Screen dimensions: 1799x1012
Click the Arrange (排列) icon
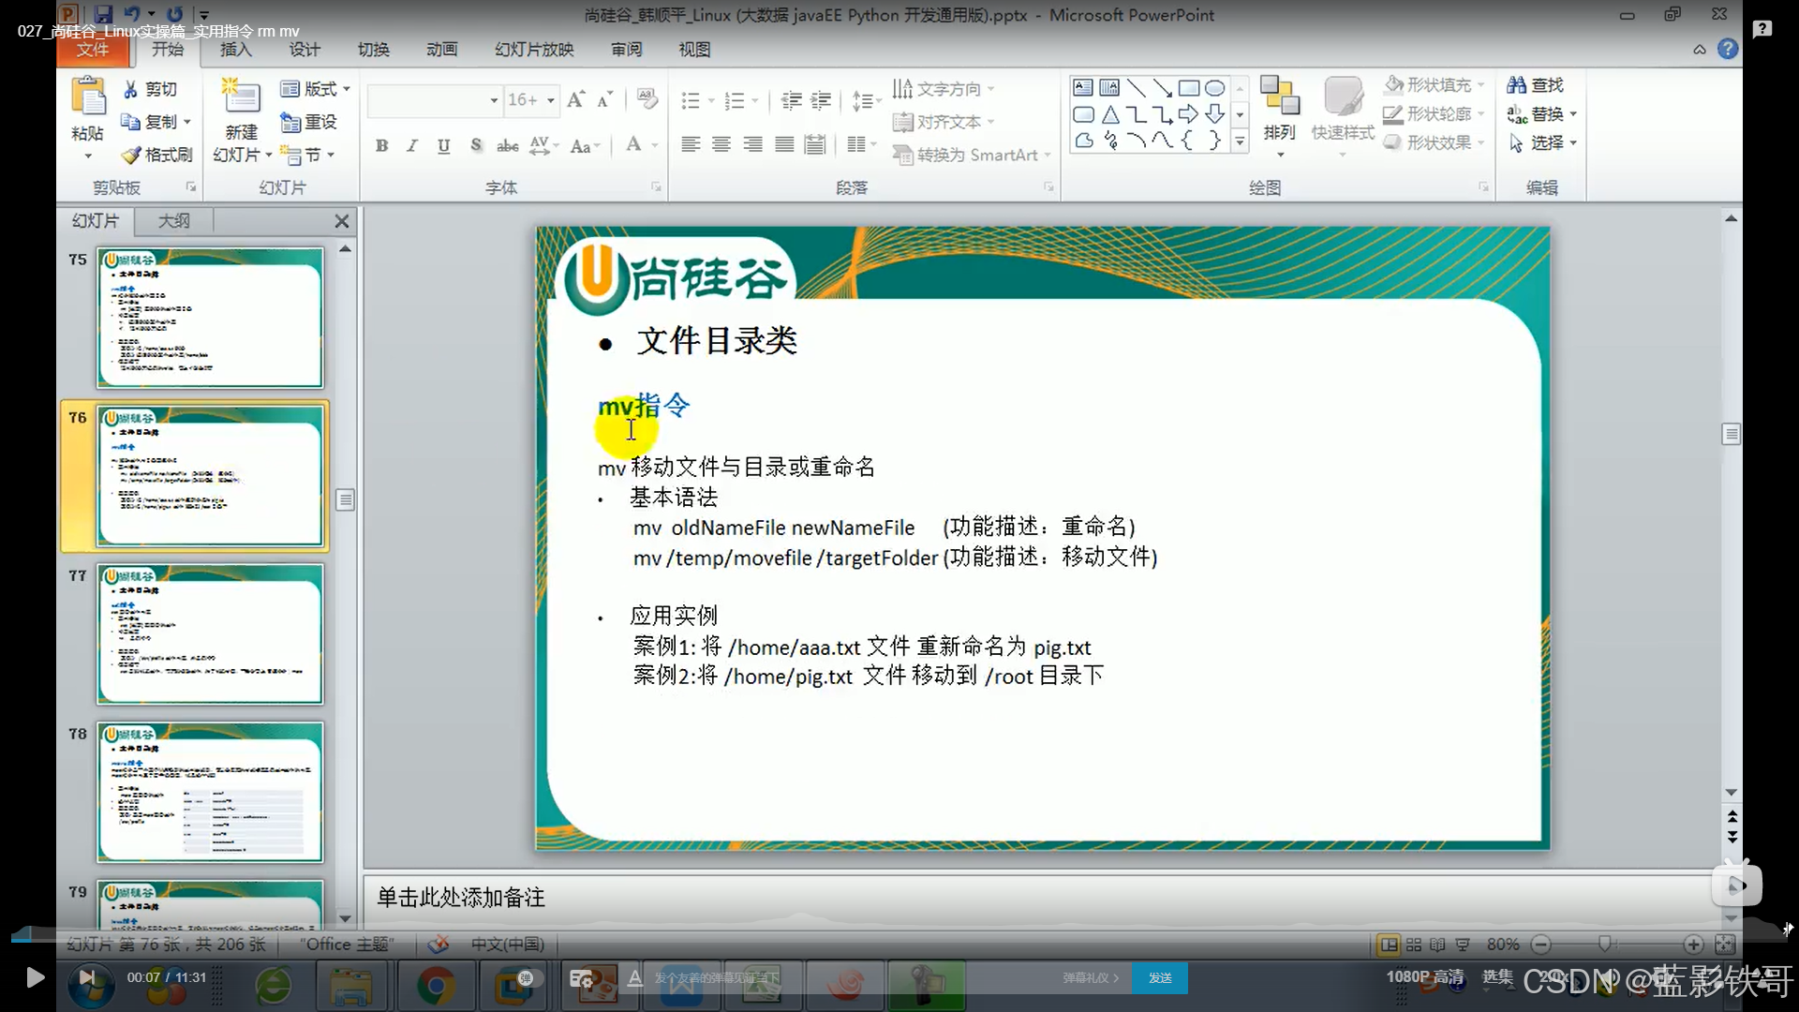tap(1279, 97)
